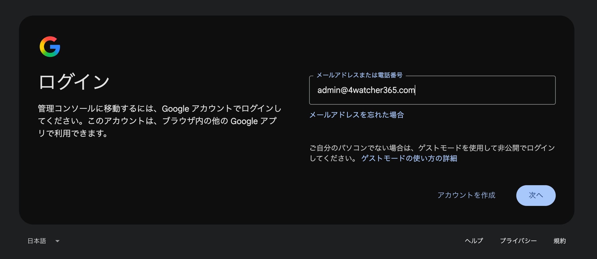Click the 次へ button

pyautogui.click(x=536, y=195)
